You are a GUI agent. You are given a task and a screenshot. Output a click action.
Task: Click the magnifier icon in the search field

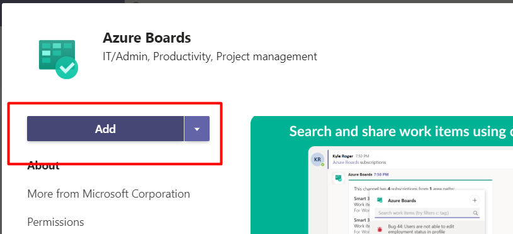pyautogui.click(x=475, y=213)
